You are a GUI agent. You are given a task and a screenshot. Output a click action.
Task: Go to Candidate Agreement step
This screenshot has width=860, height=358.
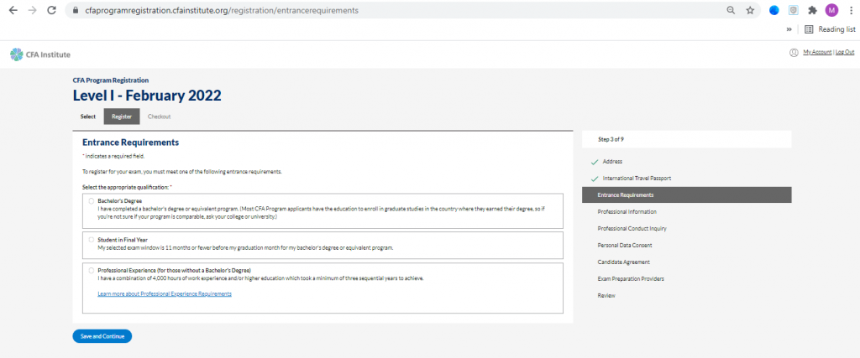(622, 262)
